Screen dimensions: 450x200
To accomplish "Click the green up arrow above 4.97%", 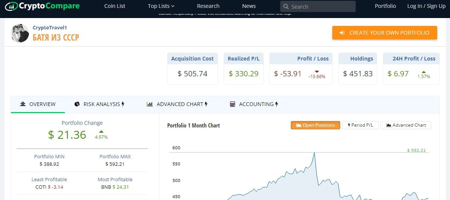I will pyautogui.click(x=101, y=132).
